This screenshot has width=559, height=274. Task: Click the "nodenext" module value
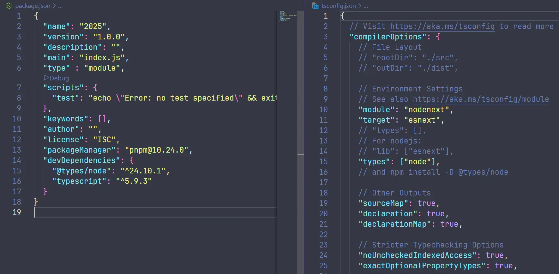coord(427,110)
